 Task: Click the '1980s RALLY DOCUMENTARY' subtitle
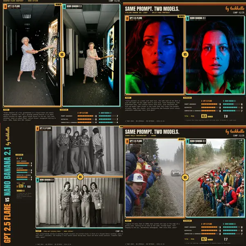coord(136,136)
